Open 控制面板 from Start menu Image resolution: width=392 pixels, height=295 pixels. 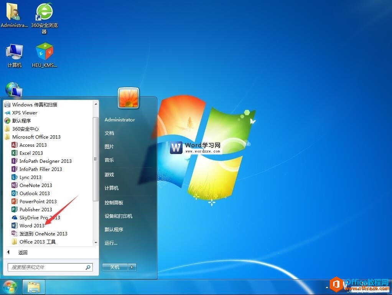point(114,202)
